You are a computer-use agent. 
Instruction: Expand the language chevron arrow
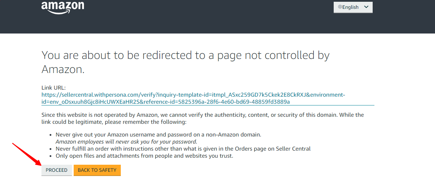[366, 7]
